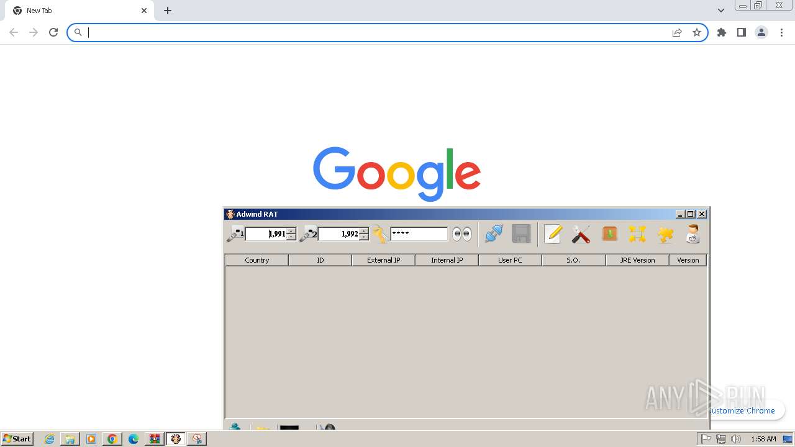Minimize the Adwind RAT window
Image resolution: width=795 pixels, height=447 pixels.
pyautogui.click(x=680, y=214)
